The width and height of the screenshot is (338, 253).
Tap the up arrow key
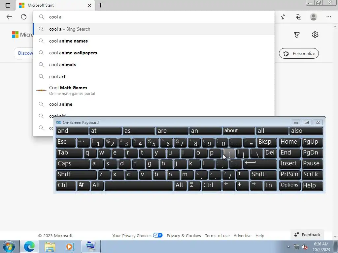(x=243, y=175)
